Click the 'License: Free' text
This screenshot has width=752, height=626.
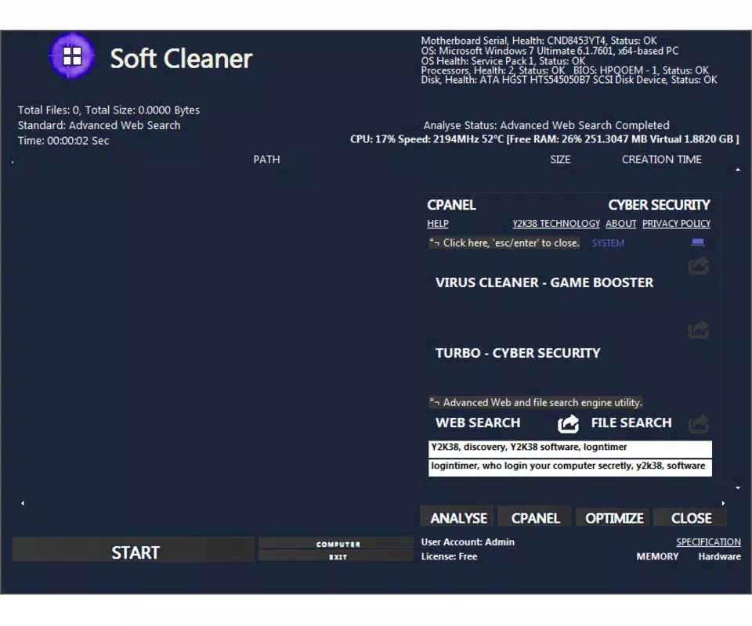point(449,556)
